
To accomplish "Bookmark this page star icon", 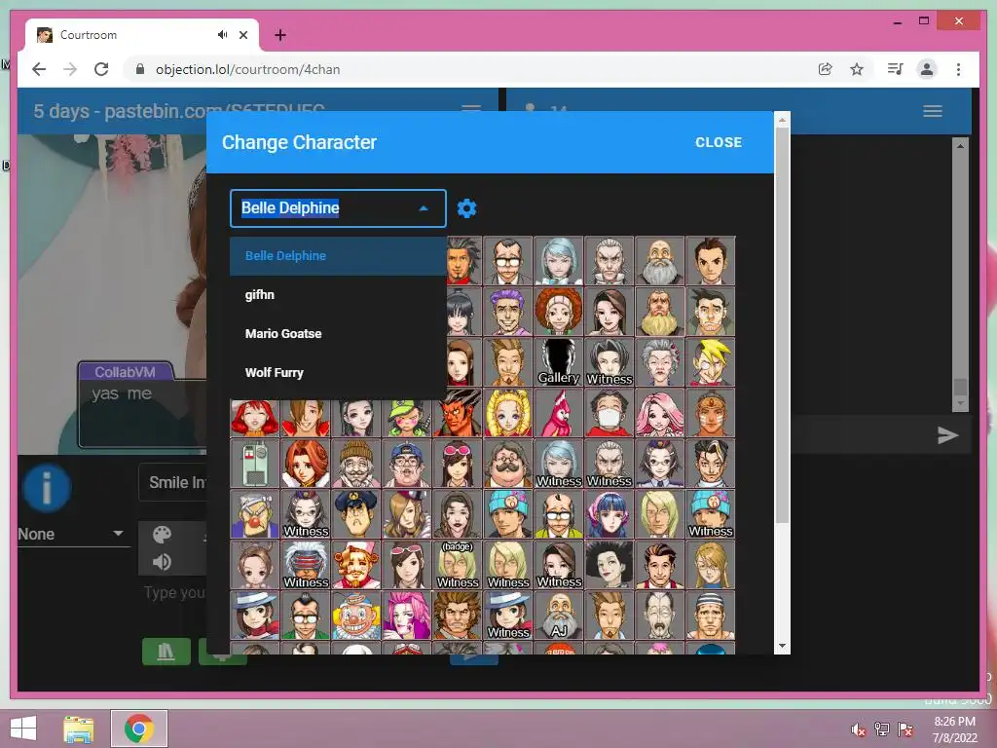I will (x=857, y=69).
